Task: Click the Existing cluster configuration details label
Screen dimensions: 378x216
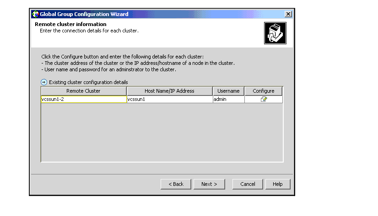Action: pos(88,82)
